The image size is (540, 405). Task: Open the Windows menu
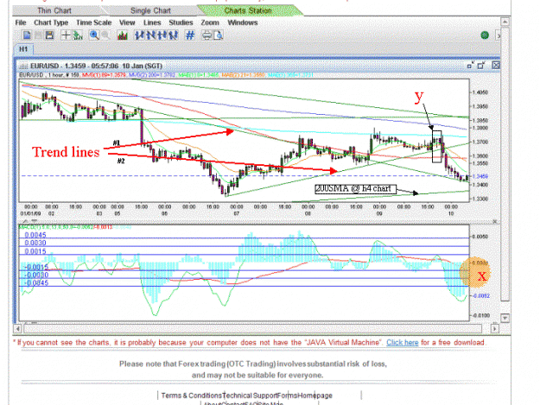243,22
